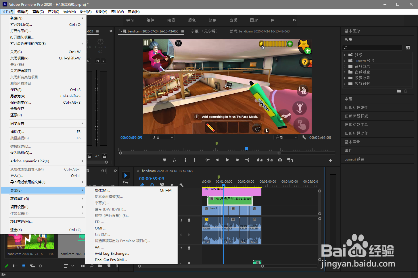Select the Track Select Forward tool
This screenshot has height=278, width=418.
[x=126, y=183]
